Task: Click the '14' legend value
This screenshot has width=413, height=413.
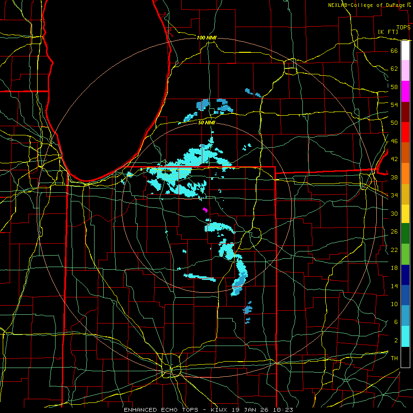Action: coord(394,286)
